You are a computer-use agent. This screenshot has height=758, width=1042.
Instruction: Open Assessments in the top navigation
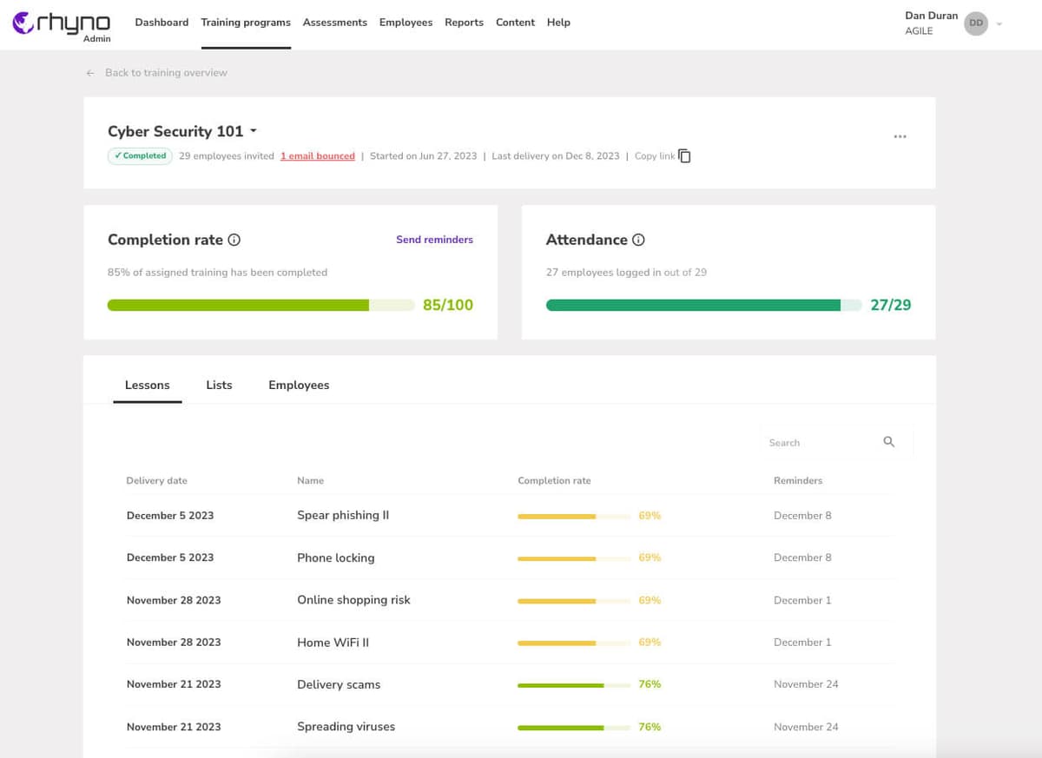[334, 23]
